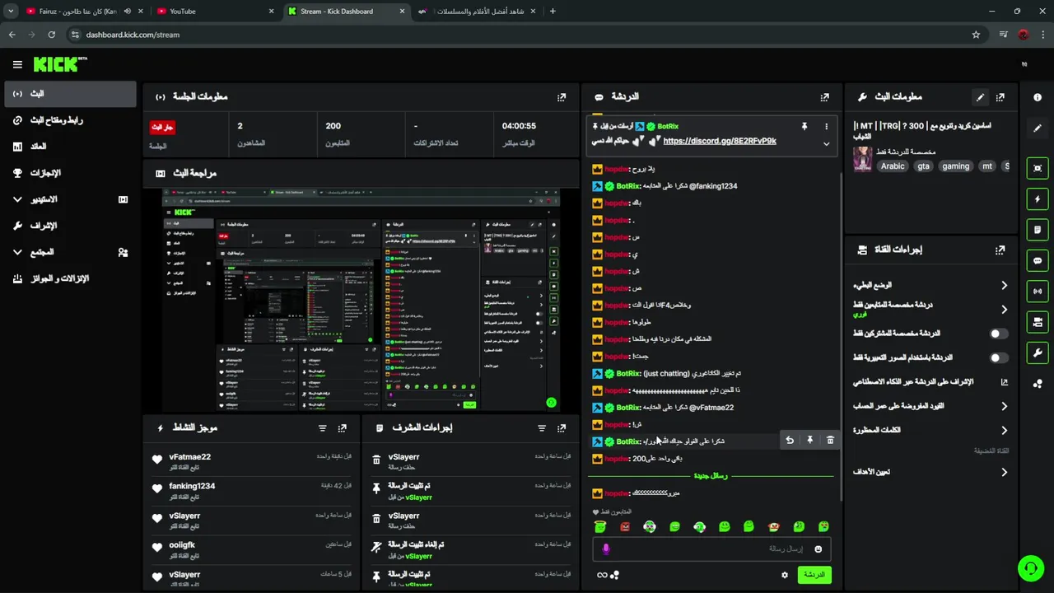
Task: Open AI chat moderation external link
Action: (1004, 382)
